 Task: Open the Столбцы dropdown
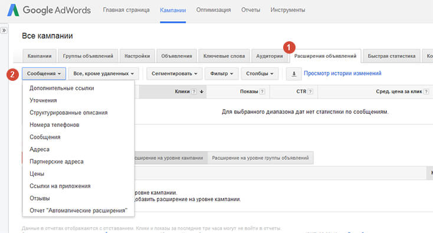coord(260,74)
